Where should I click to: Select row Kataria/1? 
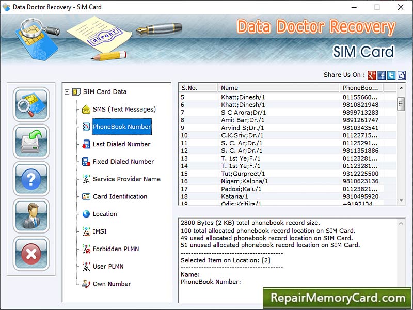[x=288, y=197]
